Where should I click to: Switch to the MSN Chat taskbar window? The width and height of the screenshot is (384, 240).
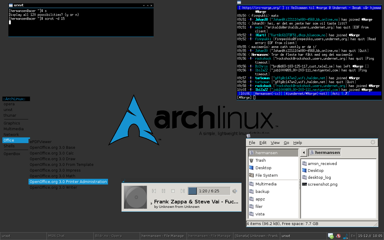click(70, 236)
